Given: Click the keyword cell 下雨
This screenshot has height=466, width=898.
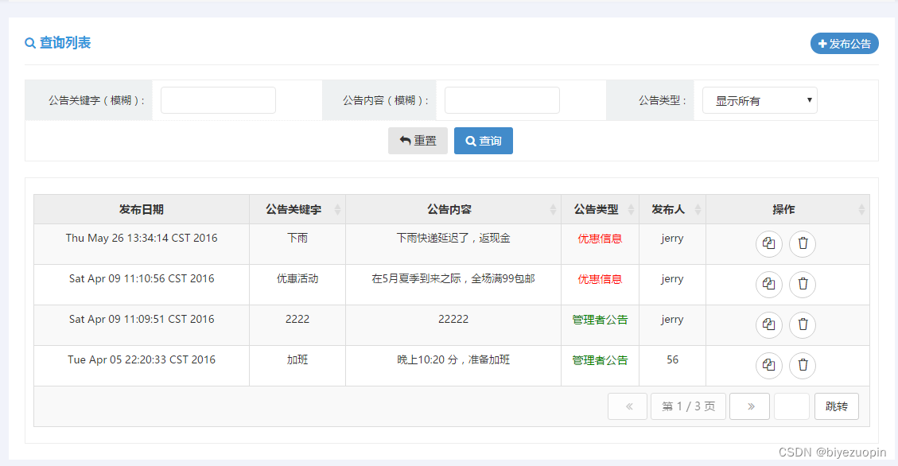Looking at the screenshot, I should click(297, 238).
